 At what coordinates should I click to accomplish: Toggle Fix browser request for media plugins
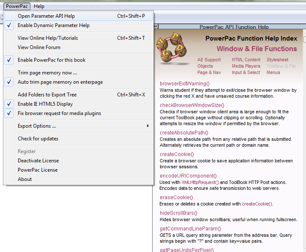(x=78, y=113)
